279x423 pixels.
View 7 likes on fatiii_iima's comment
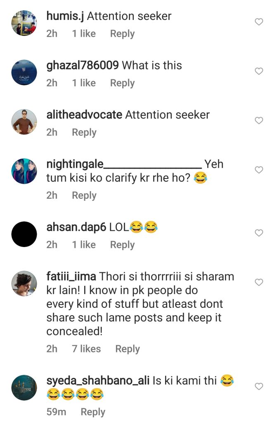(x=86, y=349)
